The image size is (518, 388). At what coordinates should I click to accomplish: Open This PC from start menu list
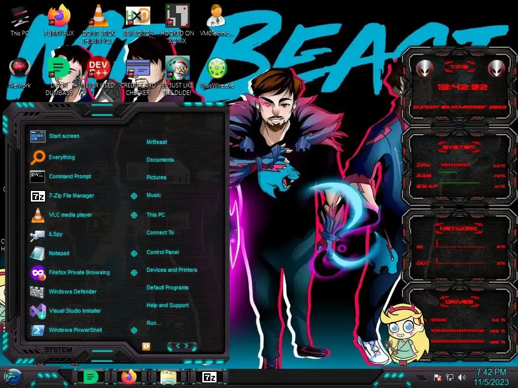156,215
